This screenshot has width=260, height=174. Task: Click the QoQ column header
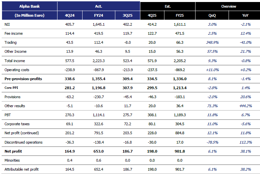click(213, 15)
